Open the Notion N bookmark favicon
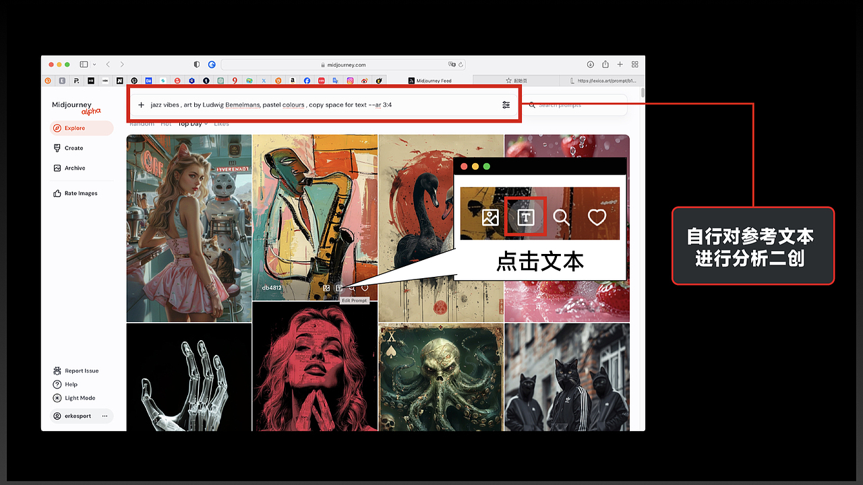The height and width of the screenshot is (485, 863). (x=119, y=81)
